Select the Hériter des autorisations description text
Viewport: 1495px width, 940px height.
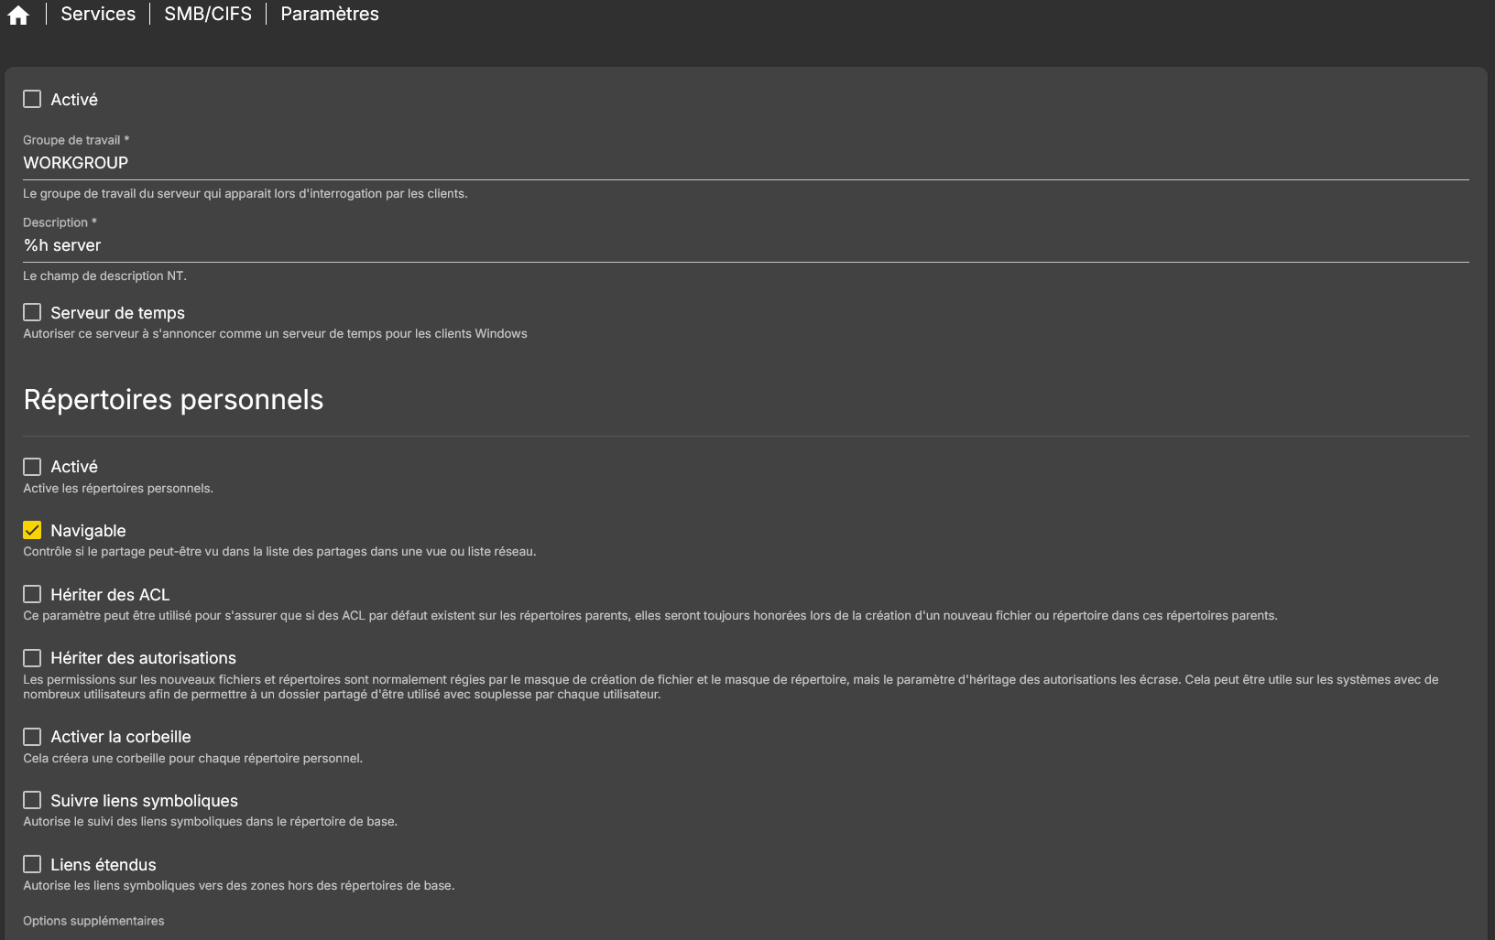[x=731, y=686]
